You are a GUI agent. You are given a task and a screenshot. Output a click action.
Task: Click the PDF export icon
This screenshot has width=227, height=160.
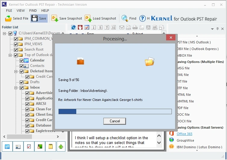pos(148,27)
